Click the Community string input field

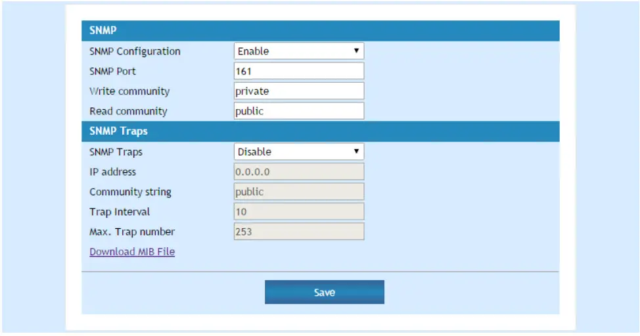tap(298, 192)
